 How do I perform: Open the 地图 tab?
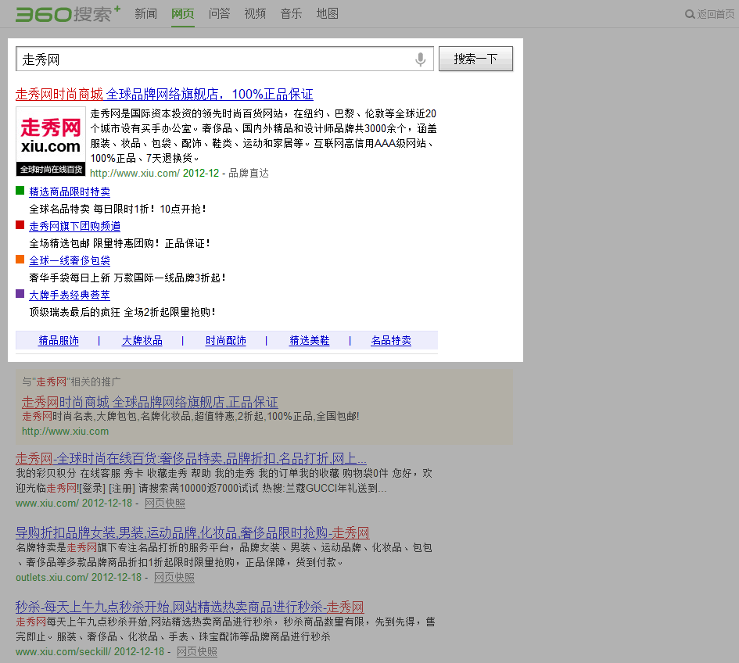pos(328,13)
